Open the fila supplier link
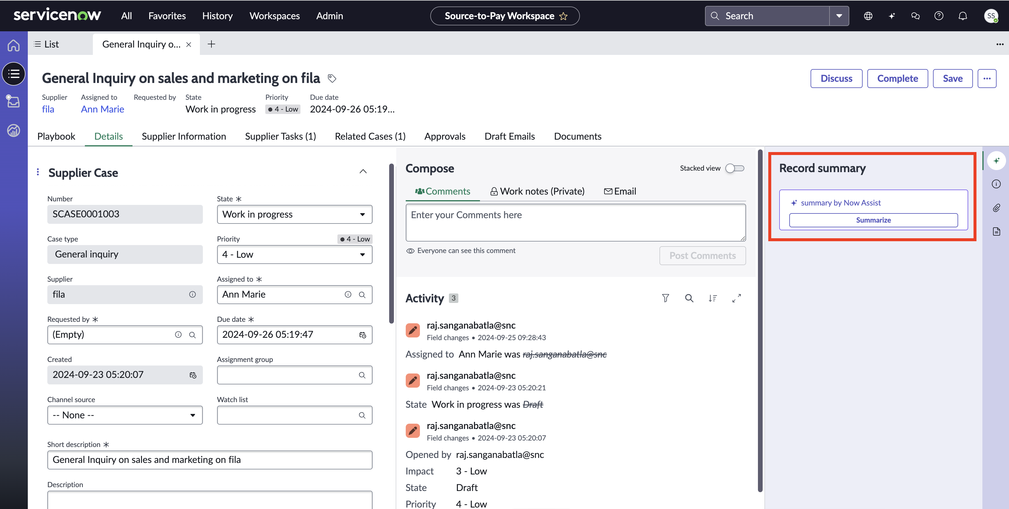This screenshot has height=509, width=1009. [48, 110]
